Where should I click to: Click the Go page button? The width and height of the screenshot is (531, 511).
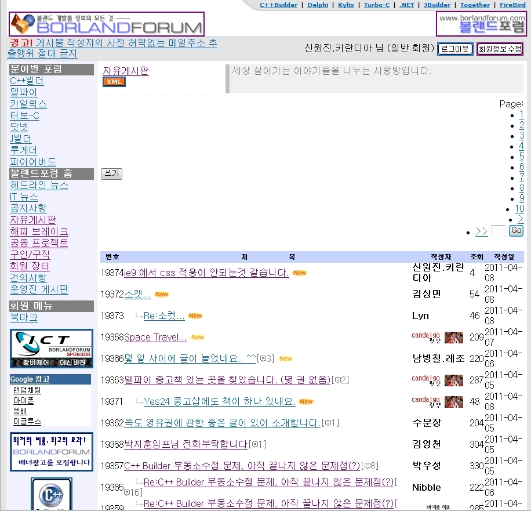coord(516,231)
